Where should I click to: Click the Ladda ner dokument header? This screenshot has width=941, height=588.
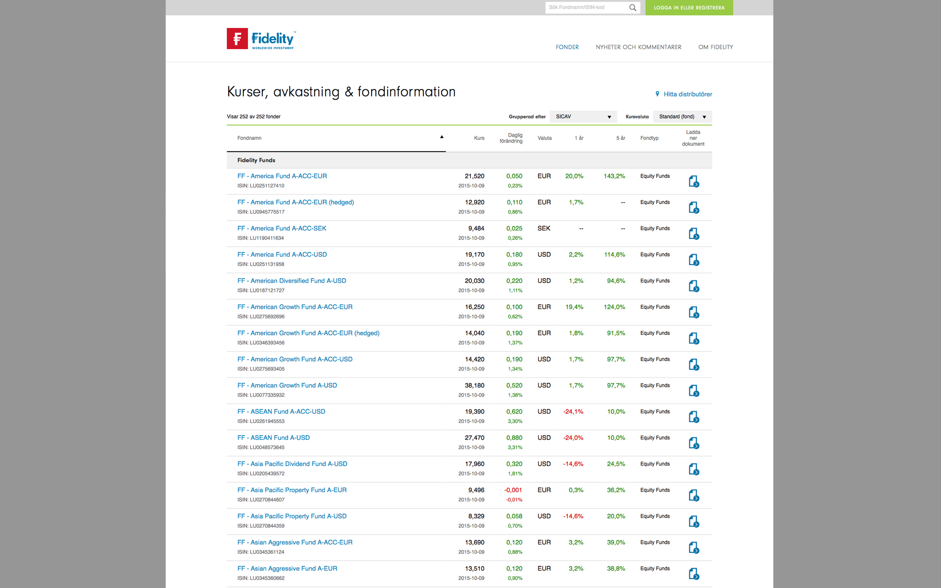pos(693,138)
